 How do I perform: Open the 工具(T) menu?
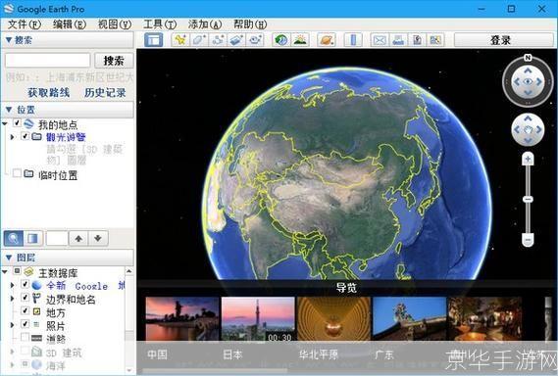click(x=160, y=24)
